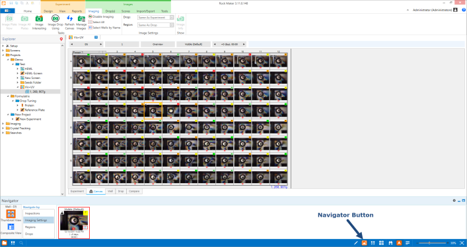
Task: Click the red pin icon in Explorer
Action: coord(61,39)
